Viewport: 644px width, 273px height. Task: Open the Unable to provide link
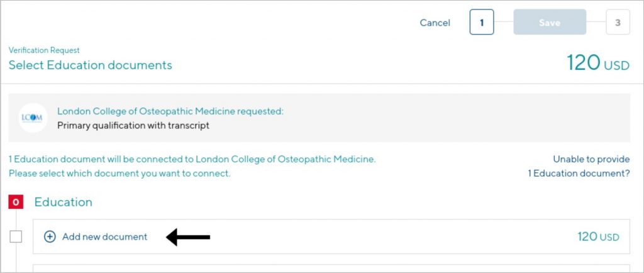[591, 159]
